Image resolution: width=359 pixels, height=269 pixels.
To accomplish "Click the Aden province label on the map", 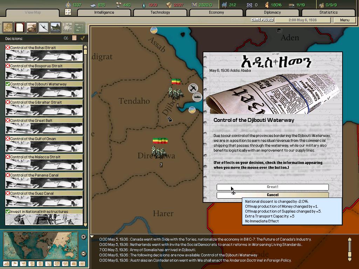I will tap(290, 37).
